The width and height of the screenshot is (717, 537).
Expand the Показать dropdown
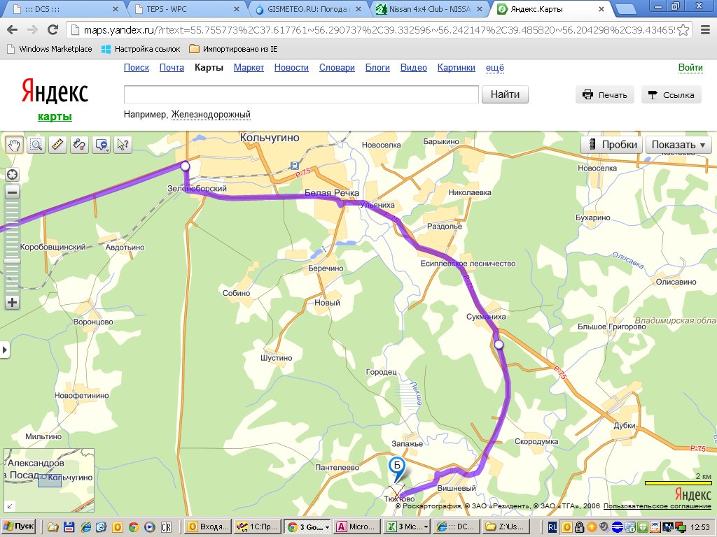pyautogui.click(x=678, y=145)
